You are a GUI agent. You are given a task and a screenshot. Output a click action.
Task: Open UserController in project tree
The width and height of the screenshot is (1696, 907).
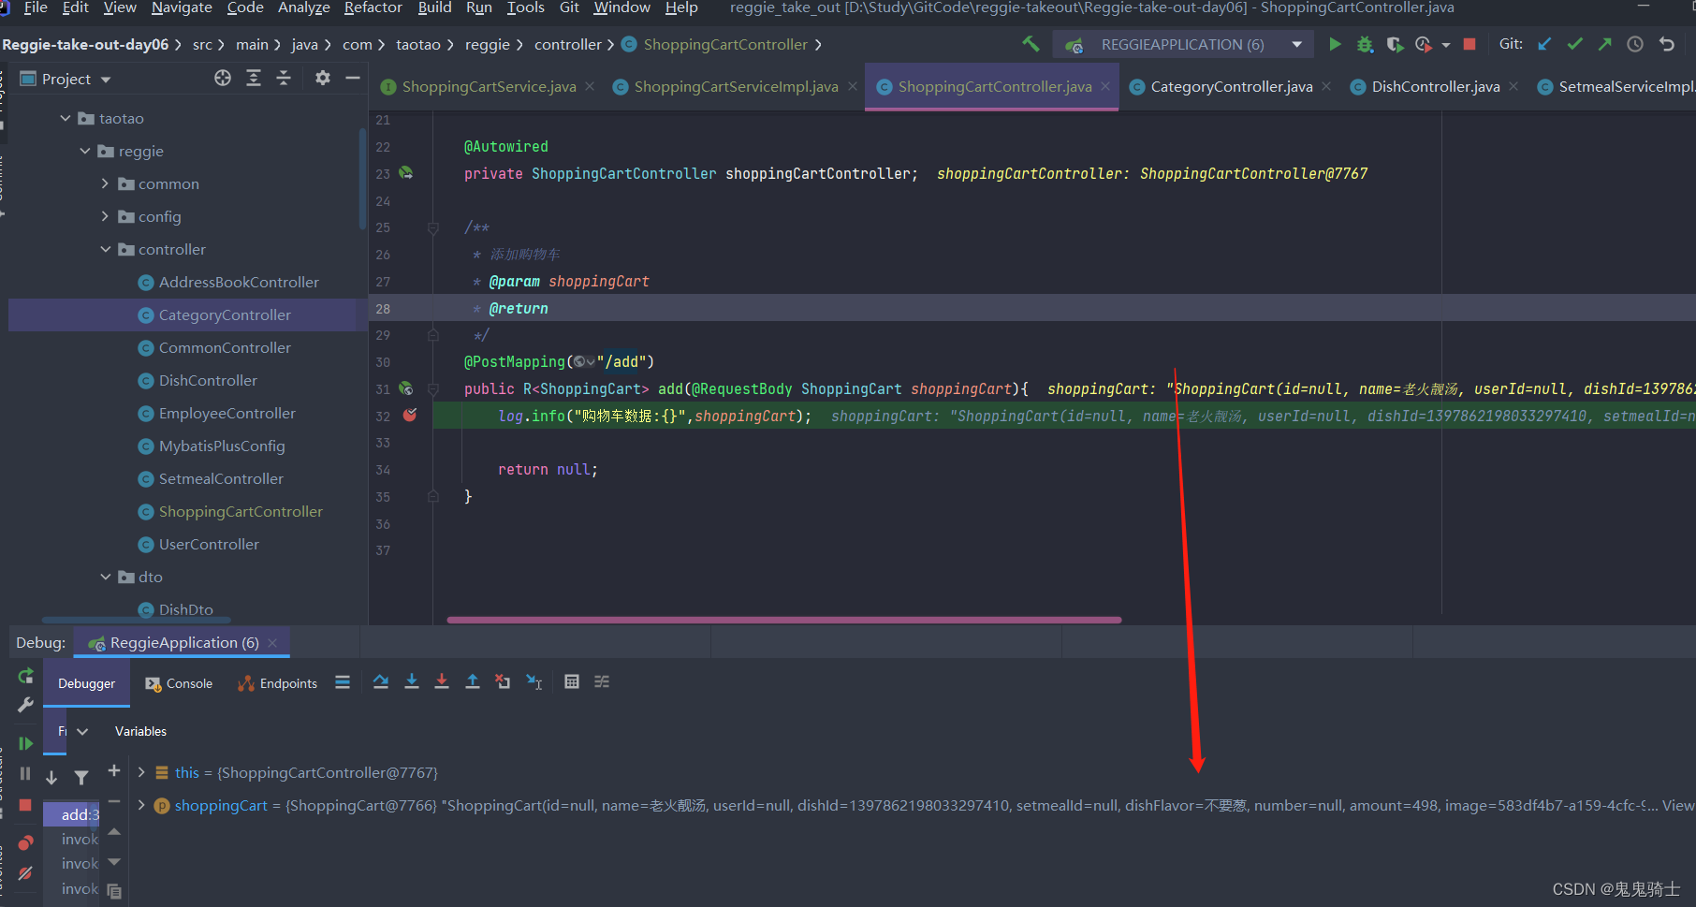(209, 544)
